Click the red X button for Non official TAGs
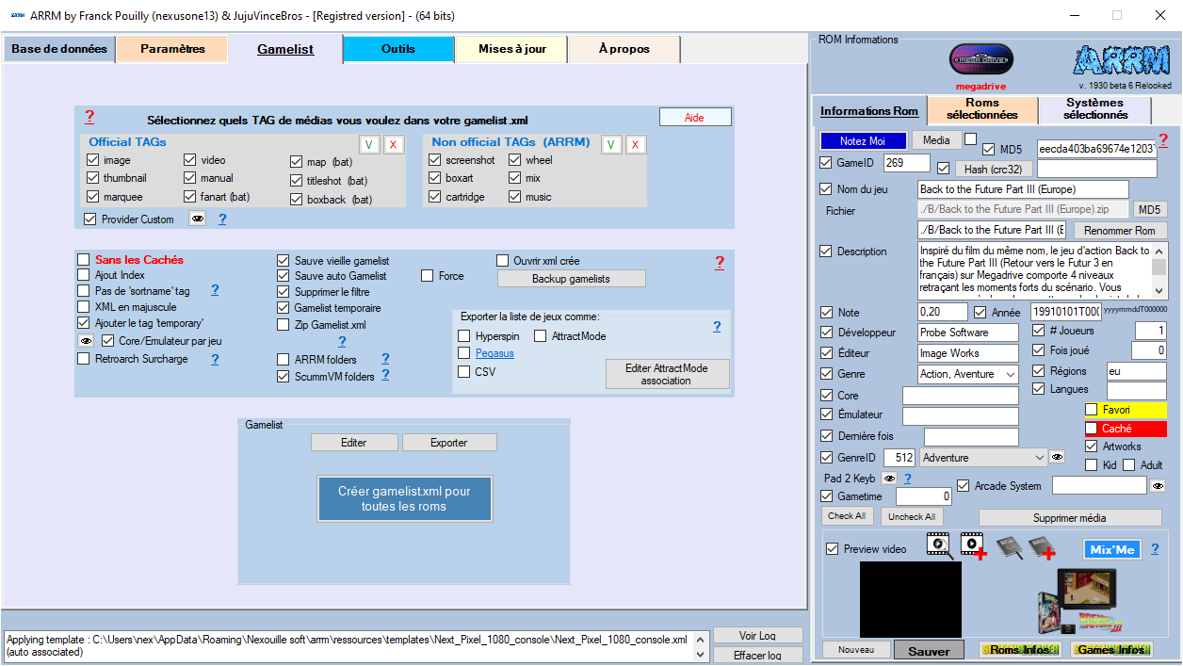The height and width of the screenshot is (666, 1183). point(636,144)
